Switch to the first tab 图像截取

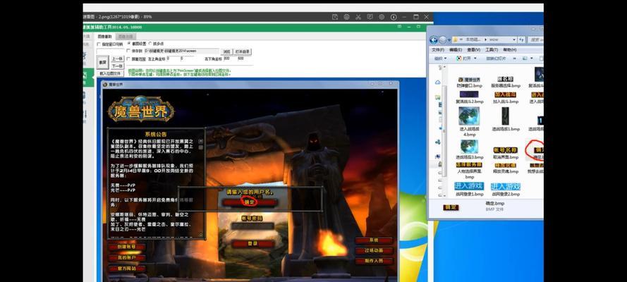coord(104,37)
